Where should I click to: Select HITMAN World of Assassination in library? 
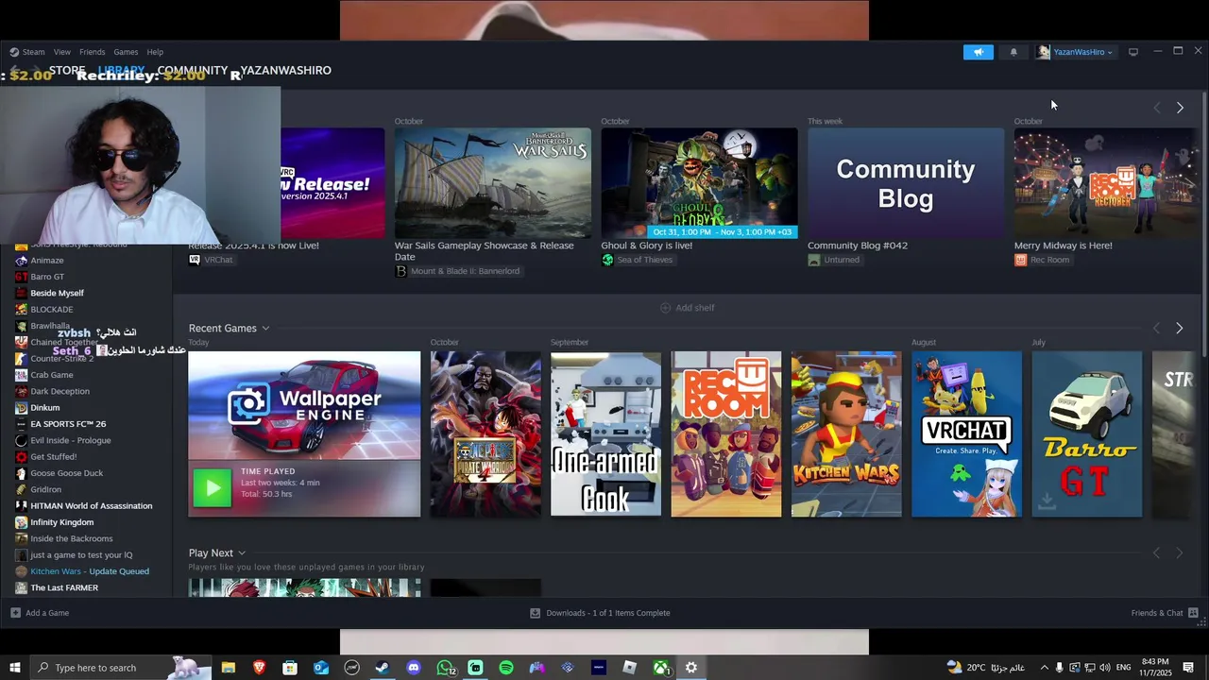[91, 506]
